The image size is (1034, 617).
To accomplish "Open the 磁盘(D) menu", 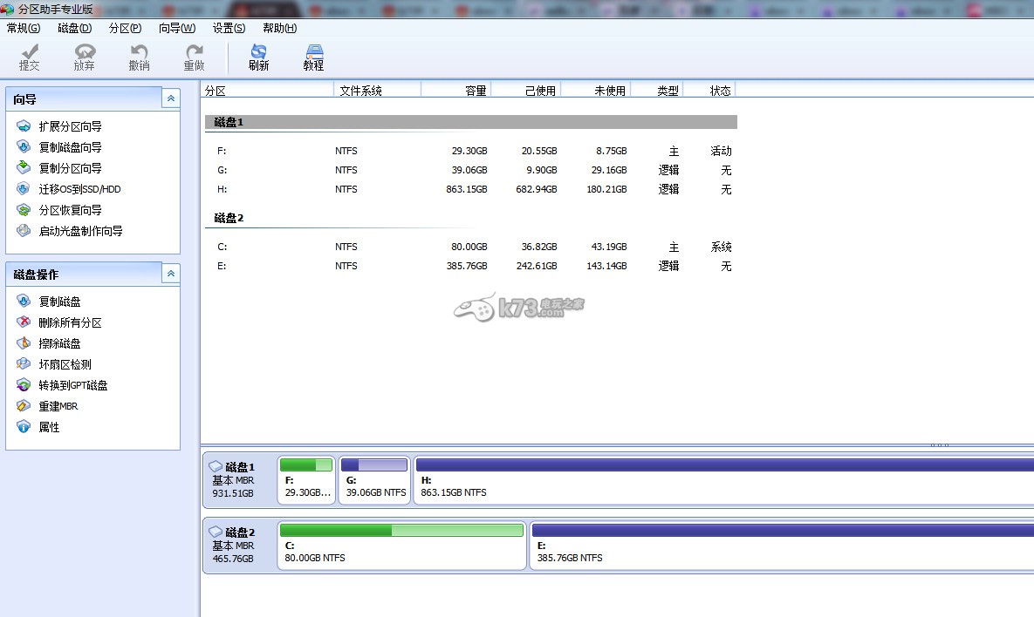I will 74,28.
